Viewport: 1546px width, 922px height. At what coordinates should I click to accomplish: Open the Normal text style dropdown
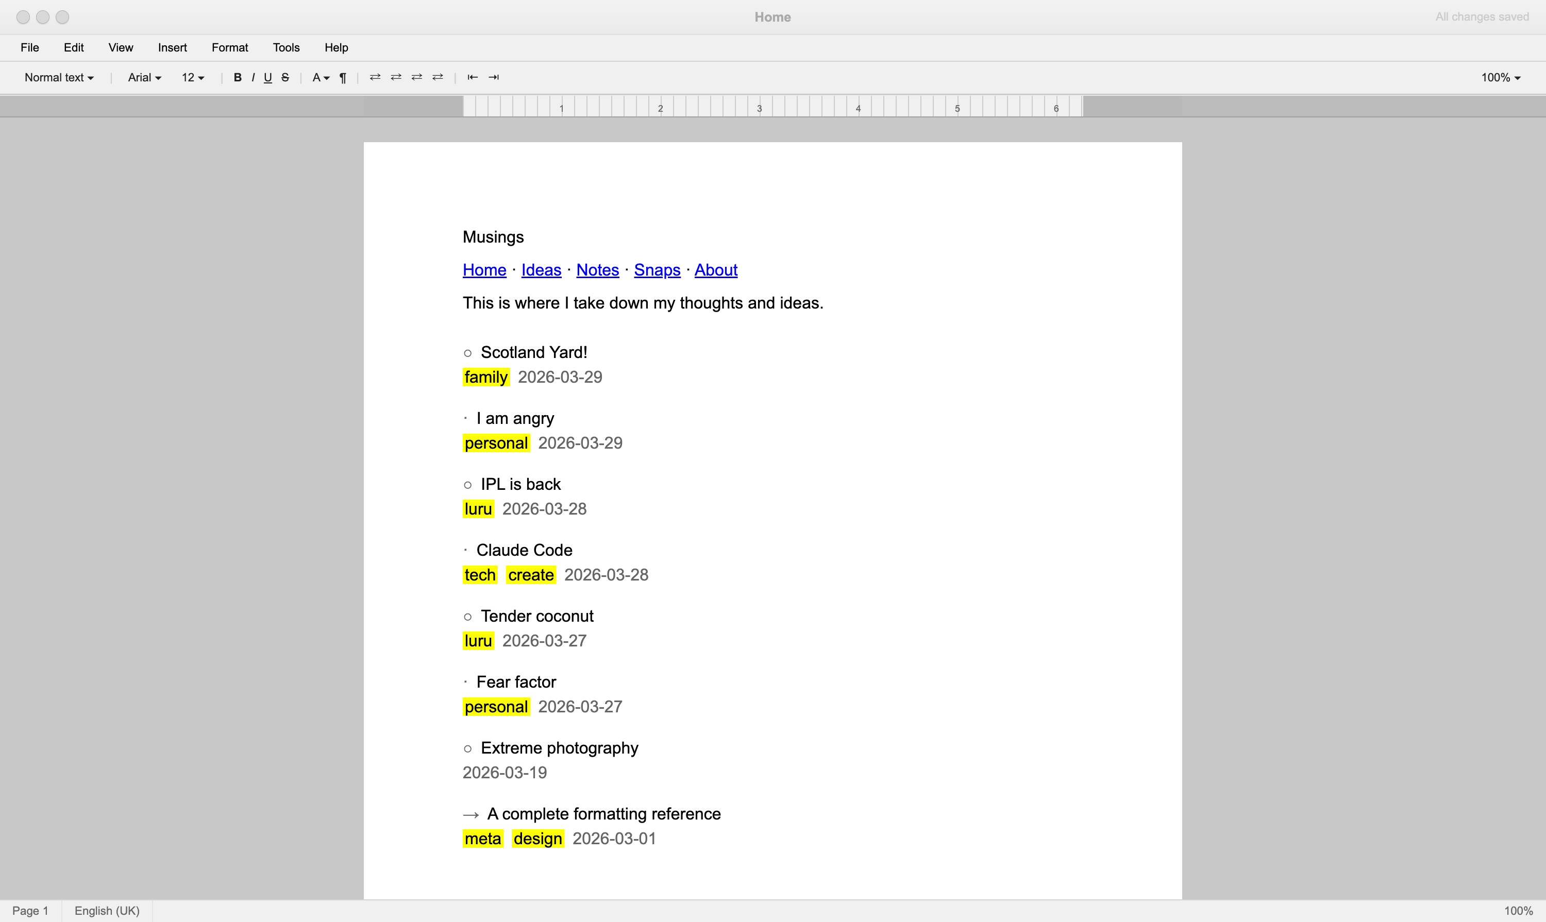click(x=59, y=78)
